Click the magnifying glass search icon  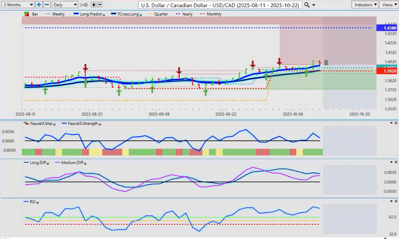[307, 4]
